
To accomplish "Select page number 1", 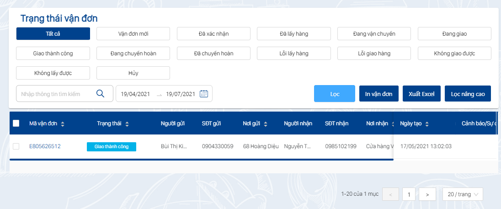I will [409, 194].
